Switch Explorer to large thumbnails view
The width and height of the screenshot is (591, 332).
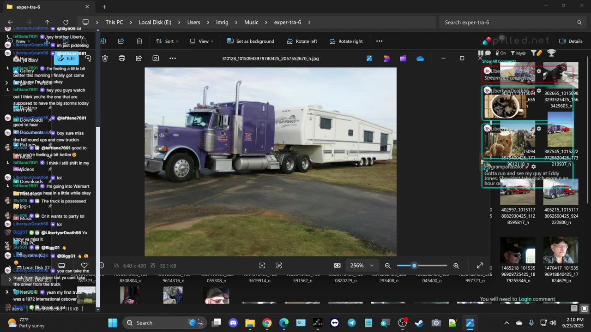(x=584, y=308)
